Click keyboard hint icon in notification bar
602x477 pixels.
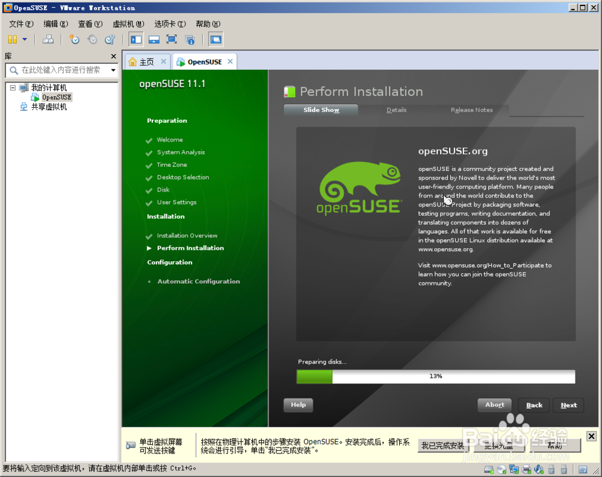point(131,446)
